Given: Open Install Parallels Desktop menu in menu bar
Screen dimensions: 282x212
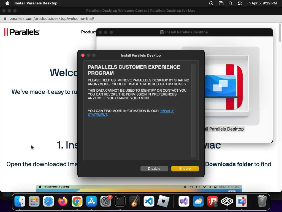Looking at the screenshot, I should [36, 3].
